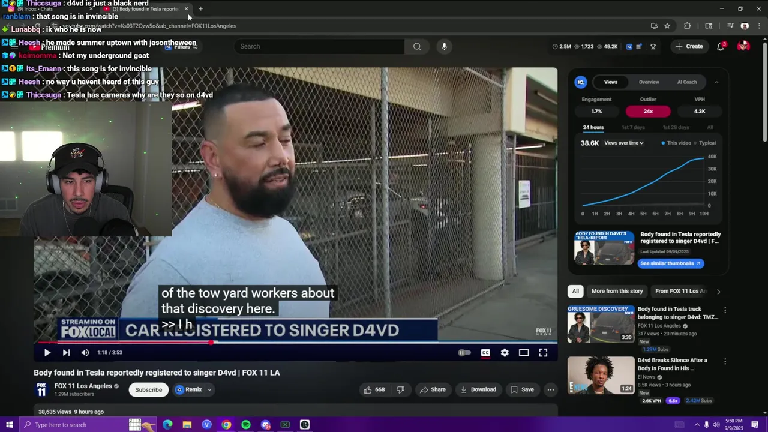
Task: Open the YouTube account avatar menu
Action: (743, 46)
